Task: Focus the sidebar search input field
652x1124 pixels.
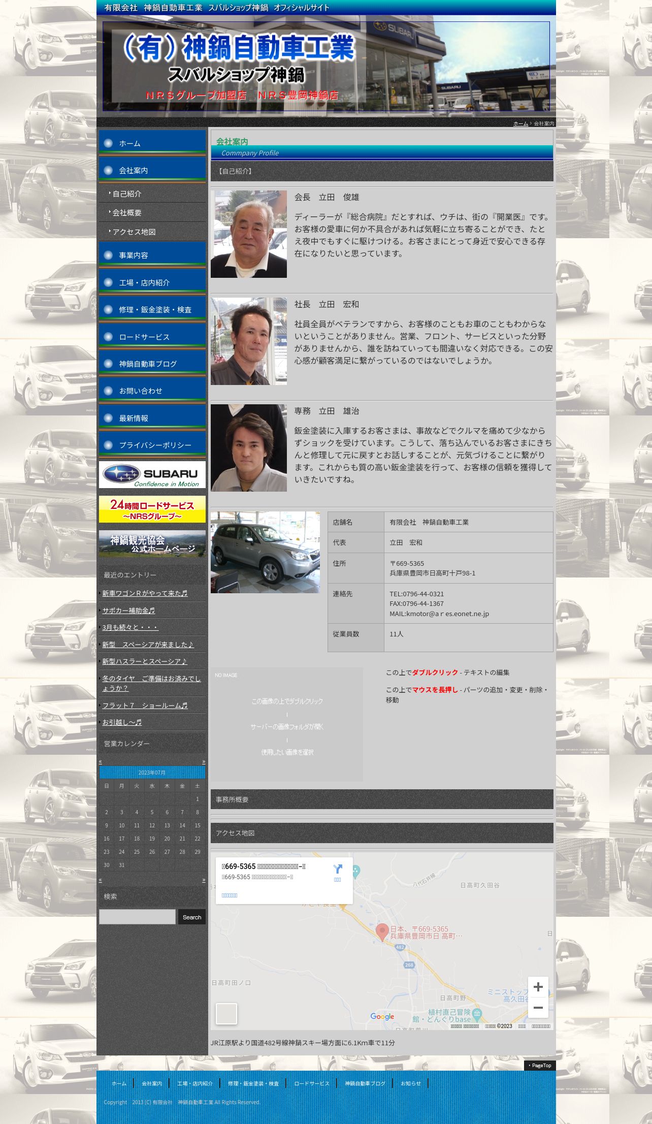Action: pos(137,917)
